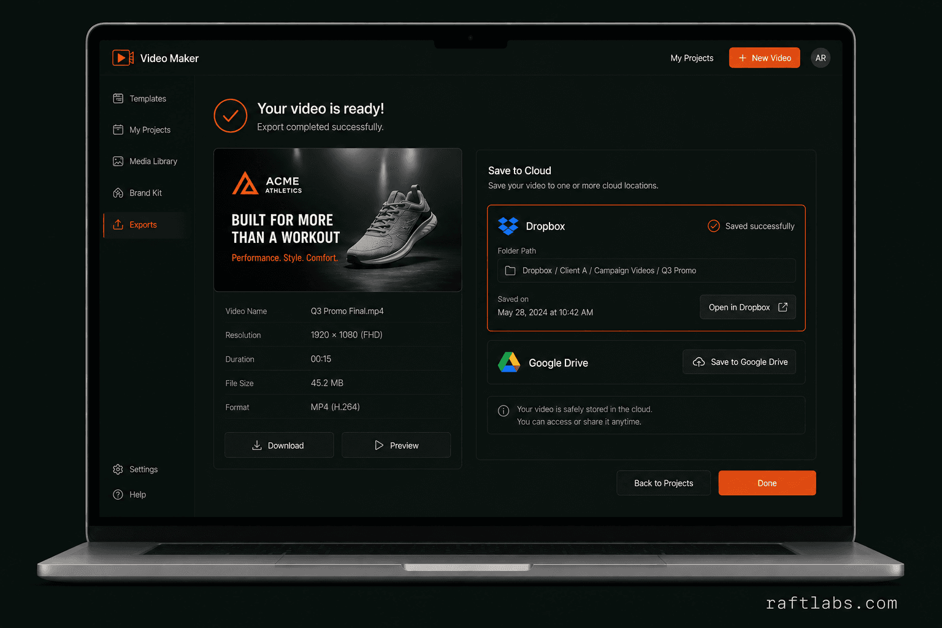The height and width of the screenshot is (628, 942).
Task: Click My Projects link in top bar
Action: click(x=692, y=58)
